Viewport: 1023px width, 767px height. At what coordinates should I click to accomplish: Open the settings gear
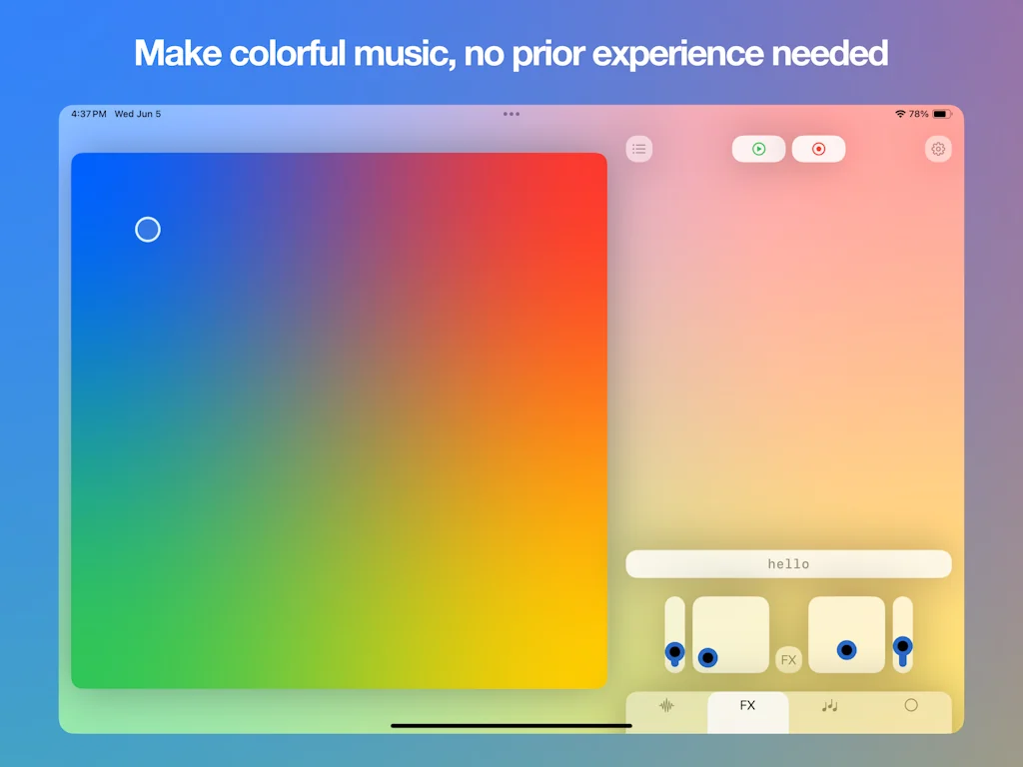[937, 148]
